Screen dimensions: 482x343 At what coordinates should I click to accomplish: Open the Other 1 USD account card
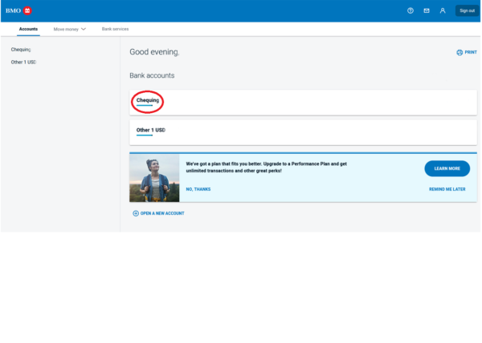[150, 130]
